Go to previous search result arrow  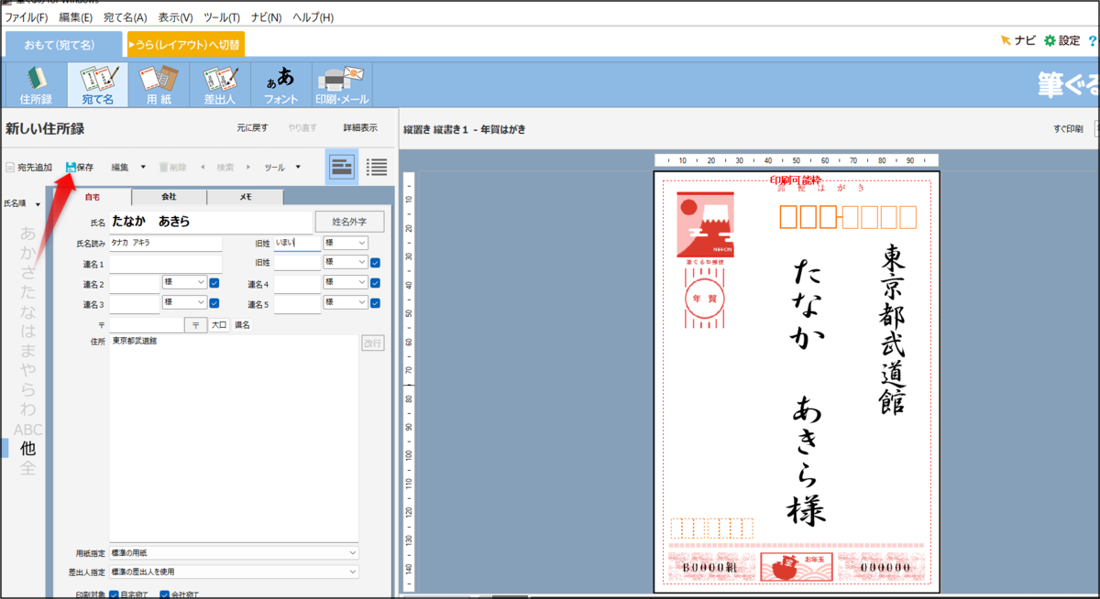pyautogui.click(x=203, y=168)
